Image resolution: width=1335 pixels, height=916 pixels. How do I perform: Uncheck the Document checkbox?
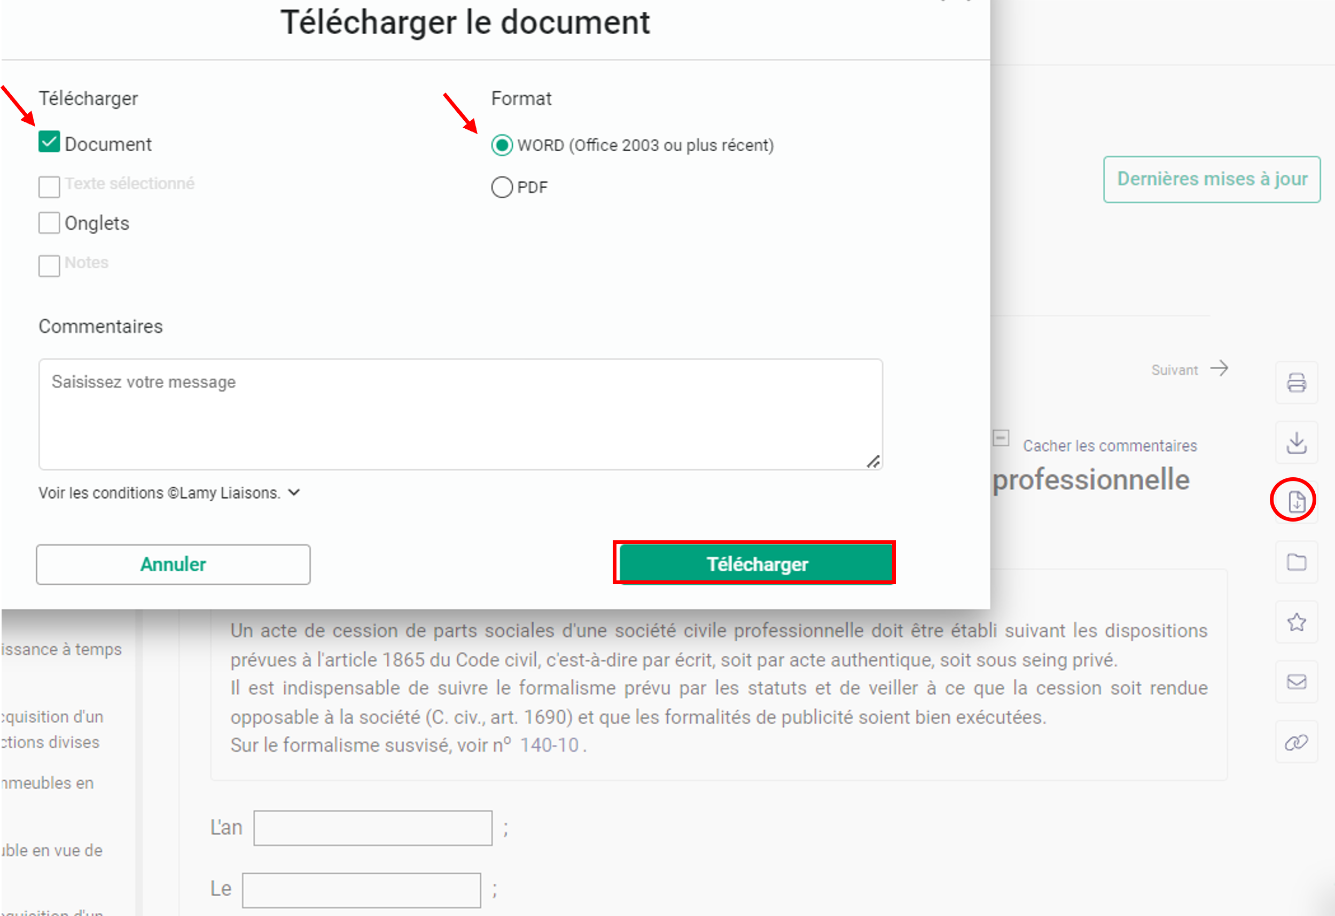pyautogui.click(x=49, y=142)
